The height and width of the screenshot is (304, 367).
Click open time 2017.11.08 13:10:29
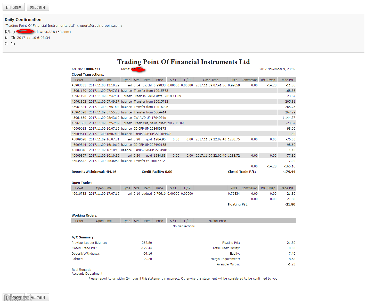click(x=104, y=85)
